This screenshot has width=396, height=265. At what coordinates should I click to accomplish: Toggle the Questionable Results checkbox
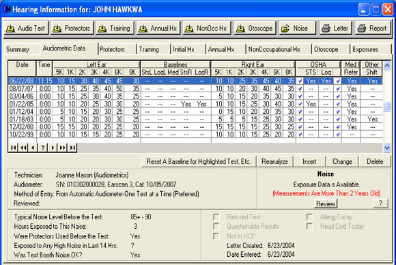point(216,226)
